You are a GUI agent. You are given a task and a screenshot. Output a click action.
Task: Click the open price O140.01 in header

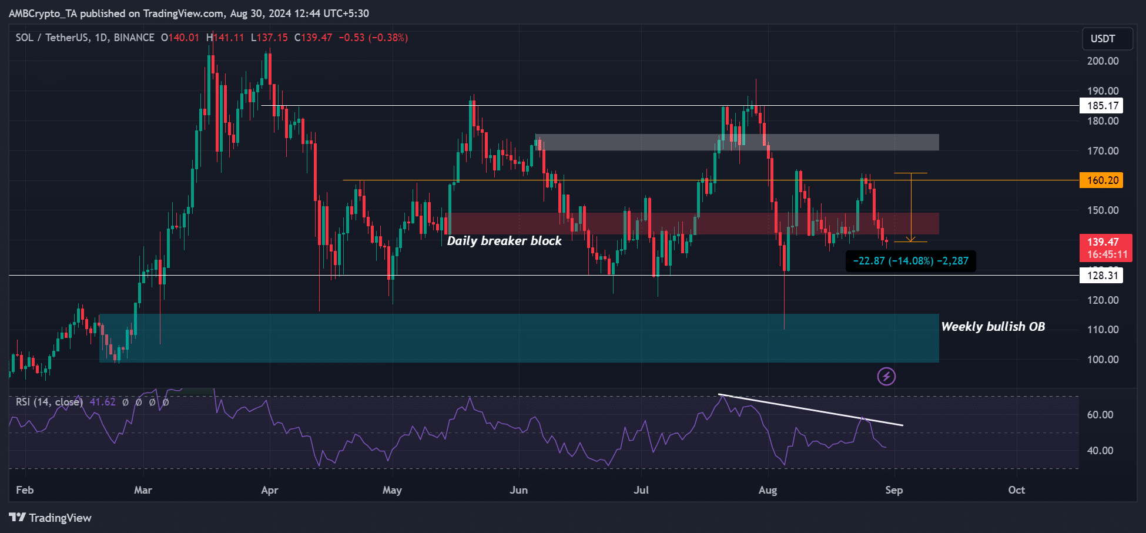(x=180, y=38)
